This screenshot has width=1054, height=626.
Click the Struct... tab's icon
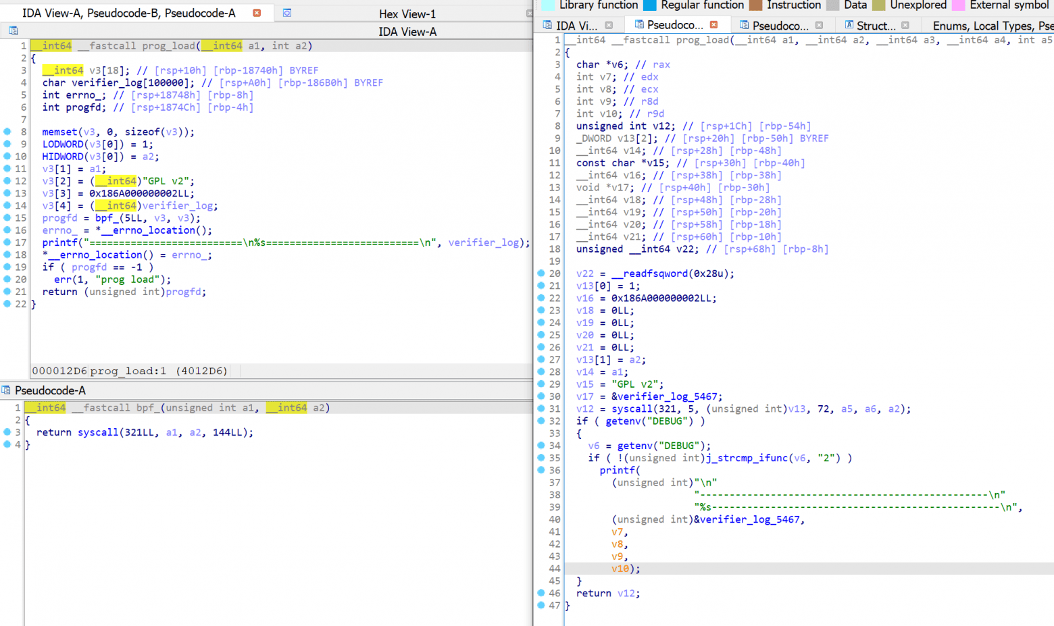coord(849,25)
